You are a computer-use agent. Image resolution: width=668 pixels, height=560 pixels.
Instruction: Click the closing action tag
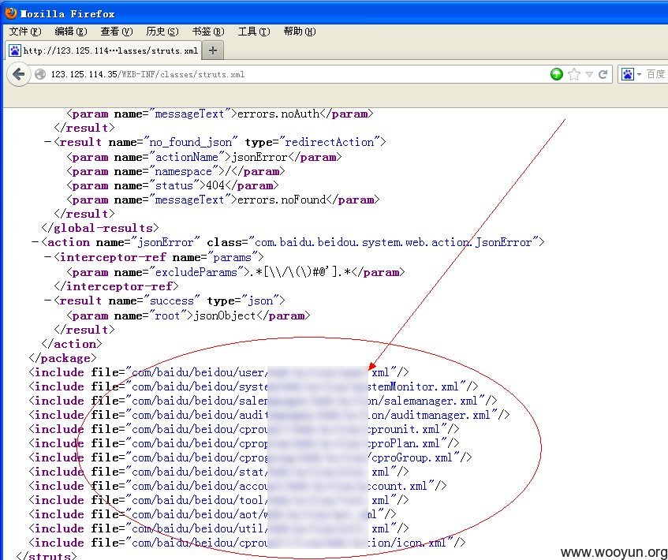point(72,344)
